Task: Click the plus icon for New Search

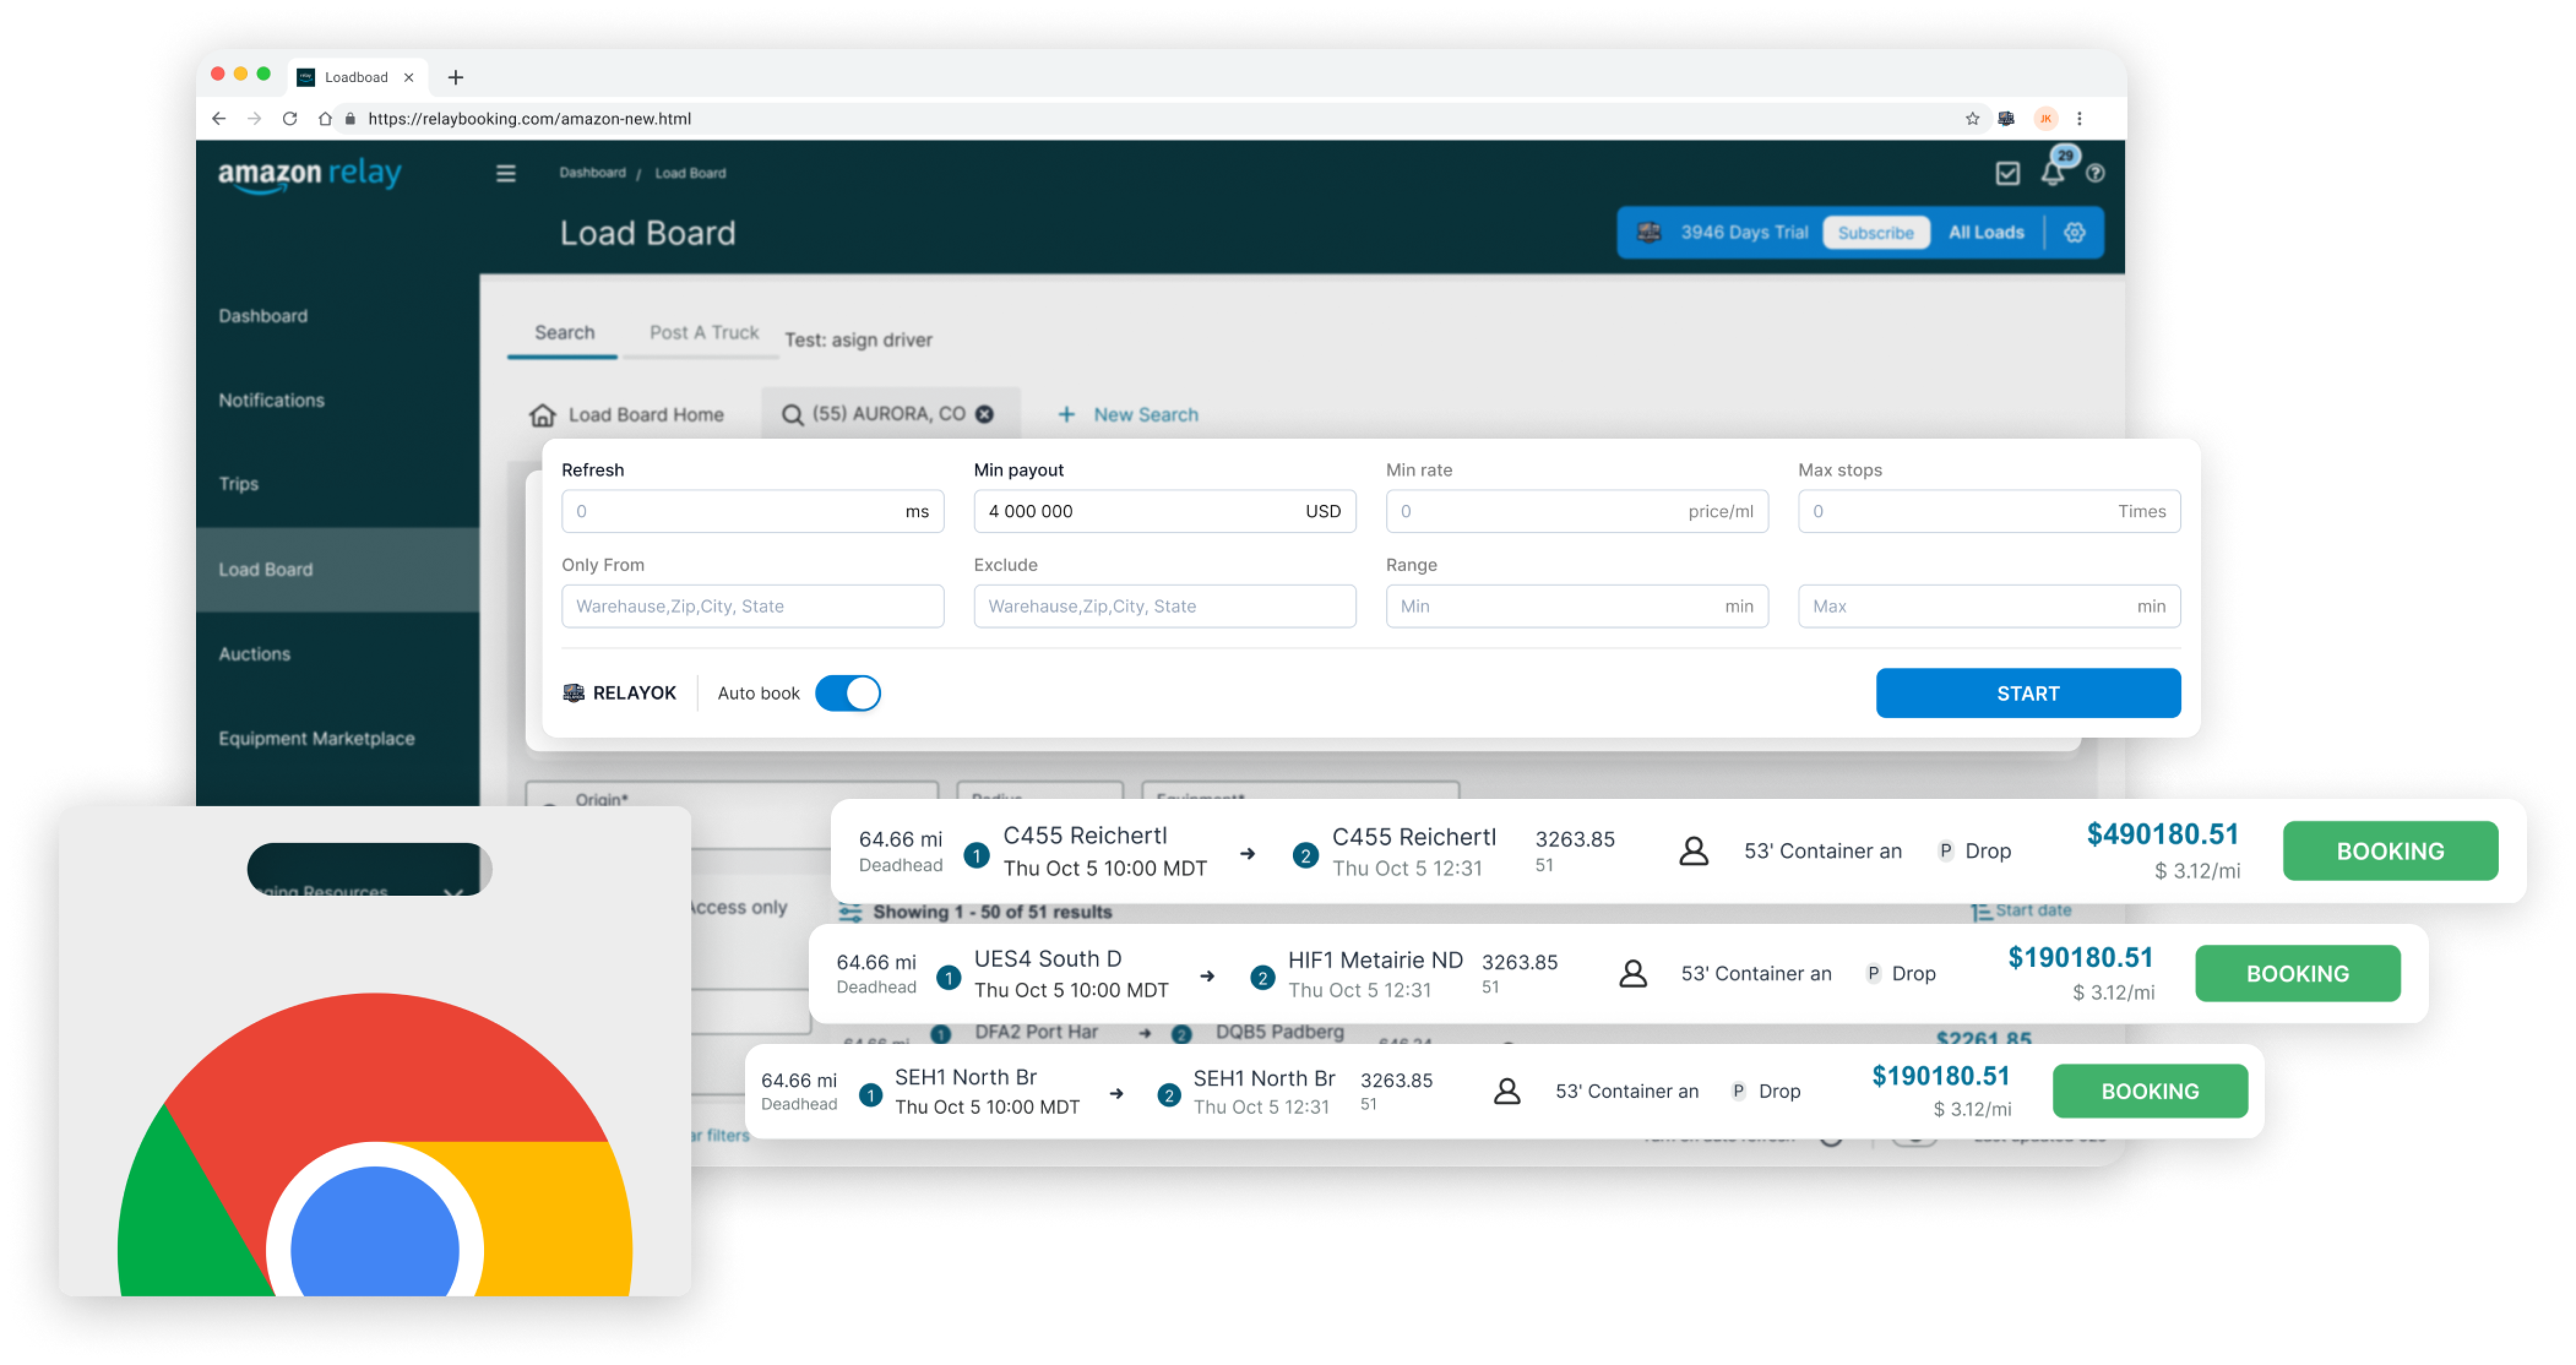Action: [1066, 415]
